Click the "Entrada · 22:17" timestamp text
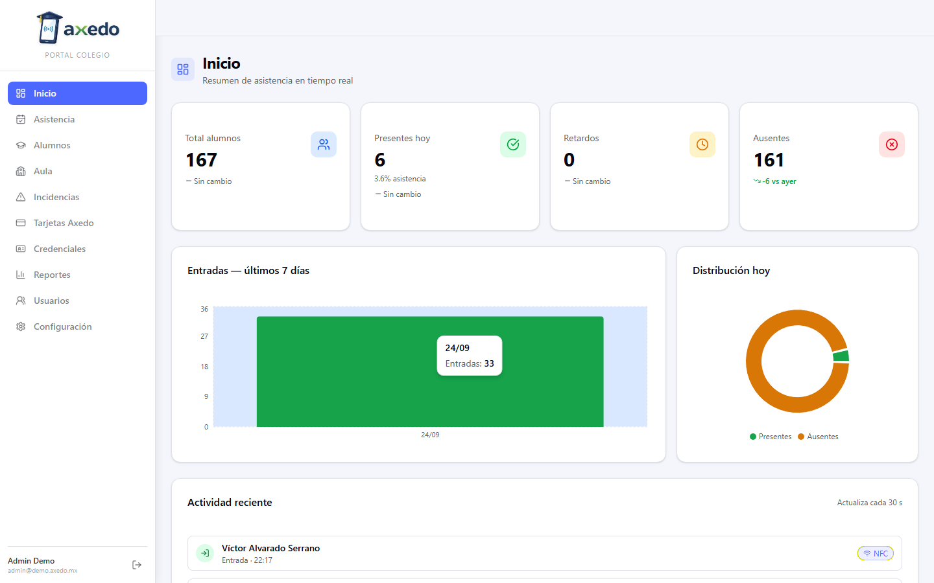 (247, 560)
